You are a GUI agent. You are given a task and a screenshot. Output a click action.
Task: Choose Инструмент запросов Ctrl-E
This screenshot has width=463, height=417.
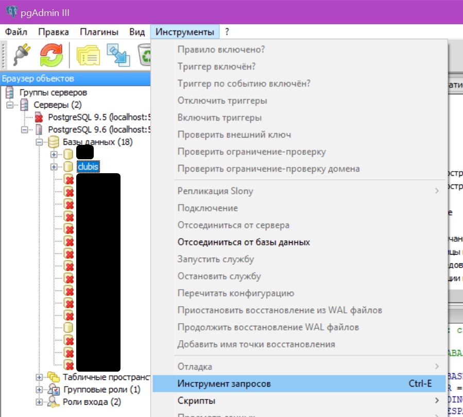coord(299,383)
